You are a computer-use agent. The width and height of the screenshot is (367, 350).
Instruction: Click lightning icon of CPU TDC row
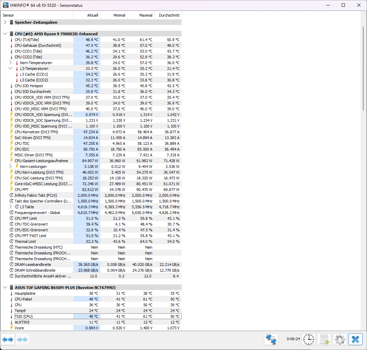[x=11, y=143]
